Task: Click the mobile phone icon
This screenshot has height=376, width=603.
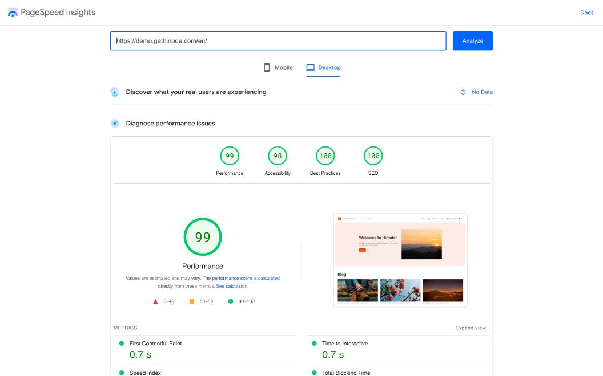Action: [x=267, y=67]
